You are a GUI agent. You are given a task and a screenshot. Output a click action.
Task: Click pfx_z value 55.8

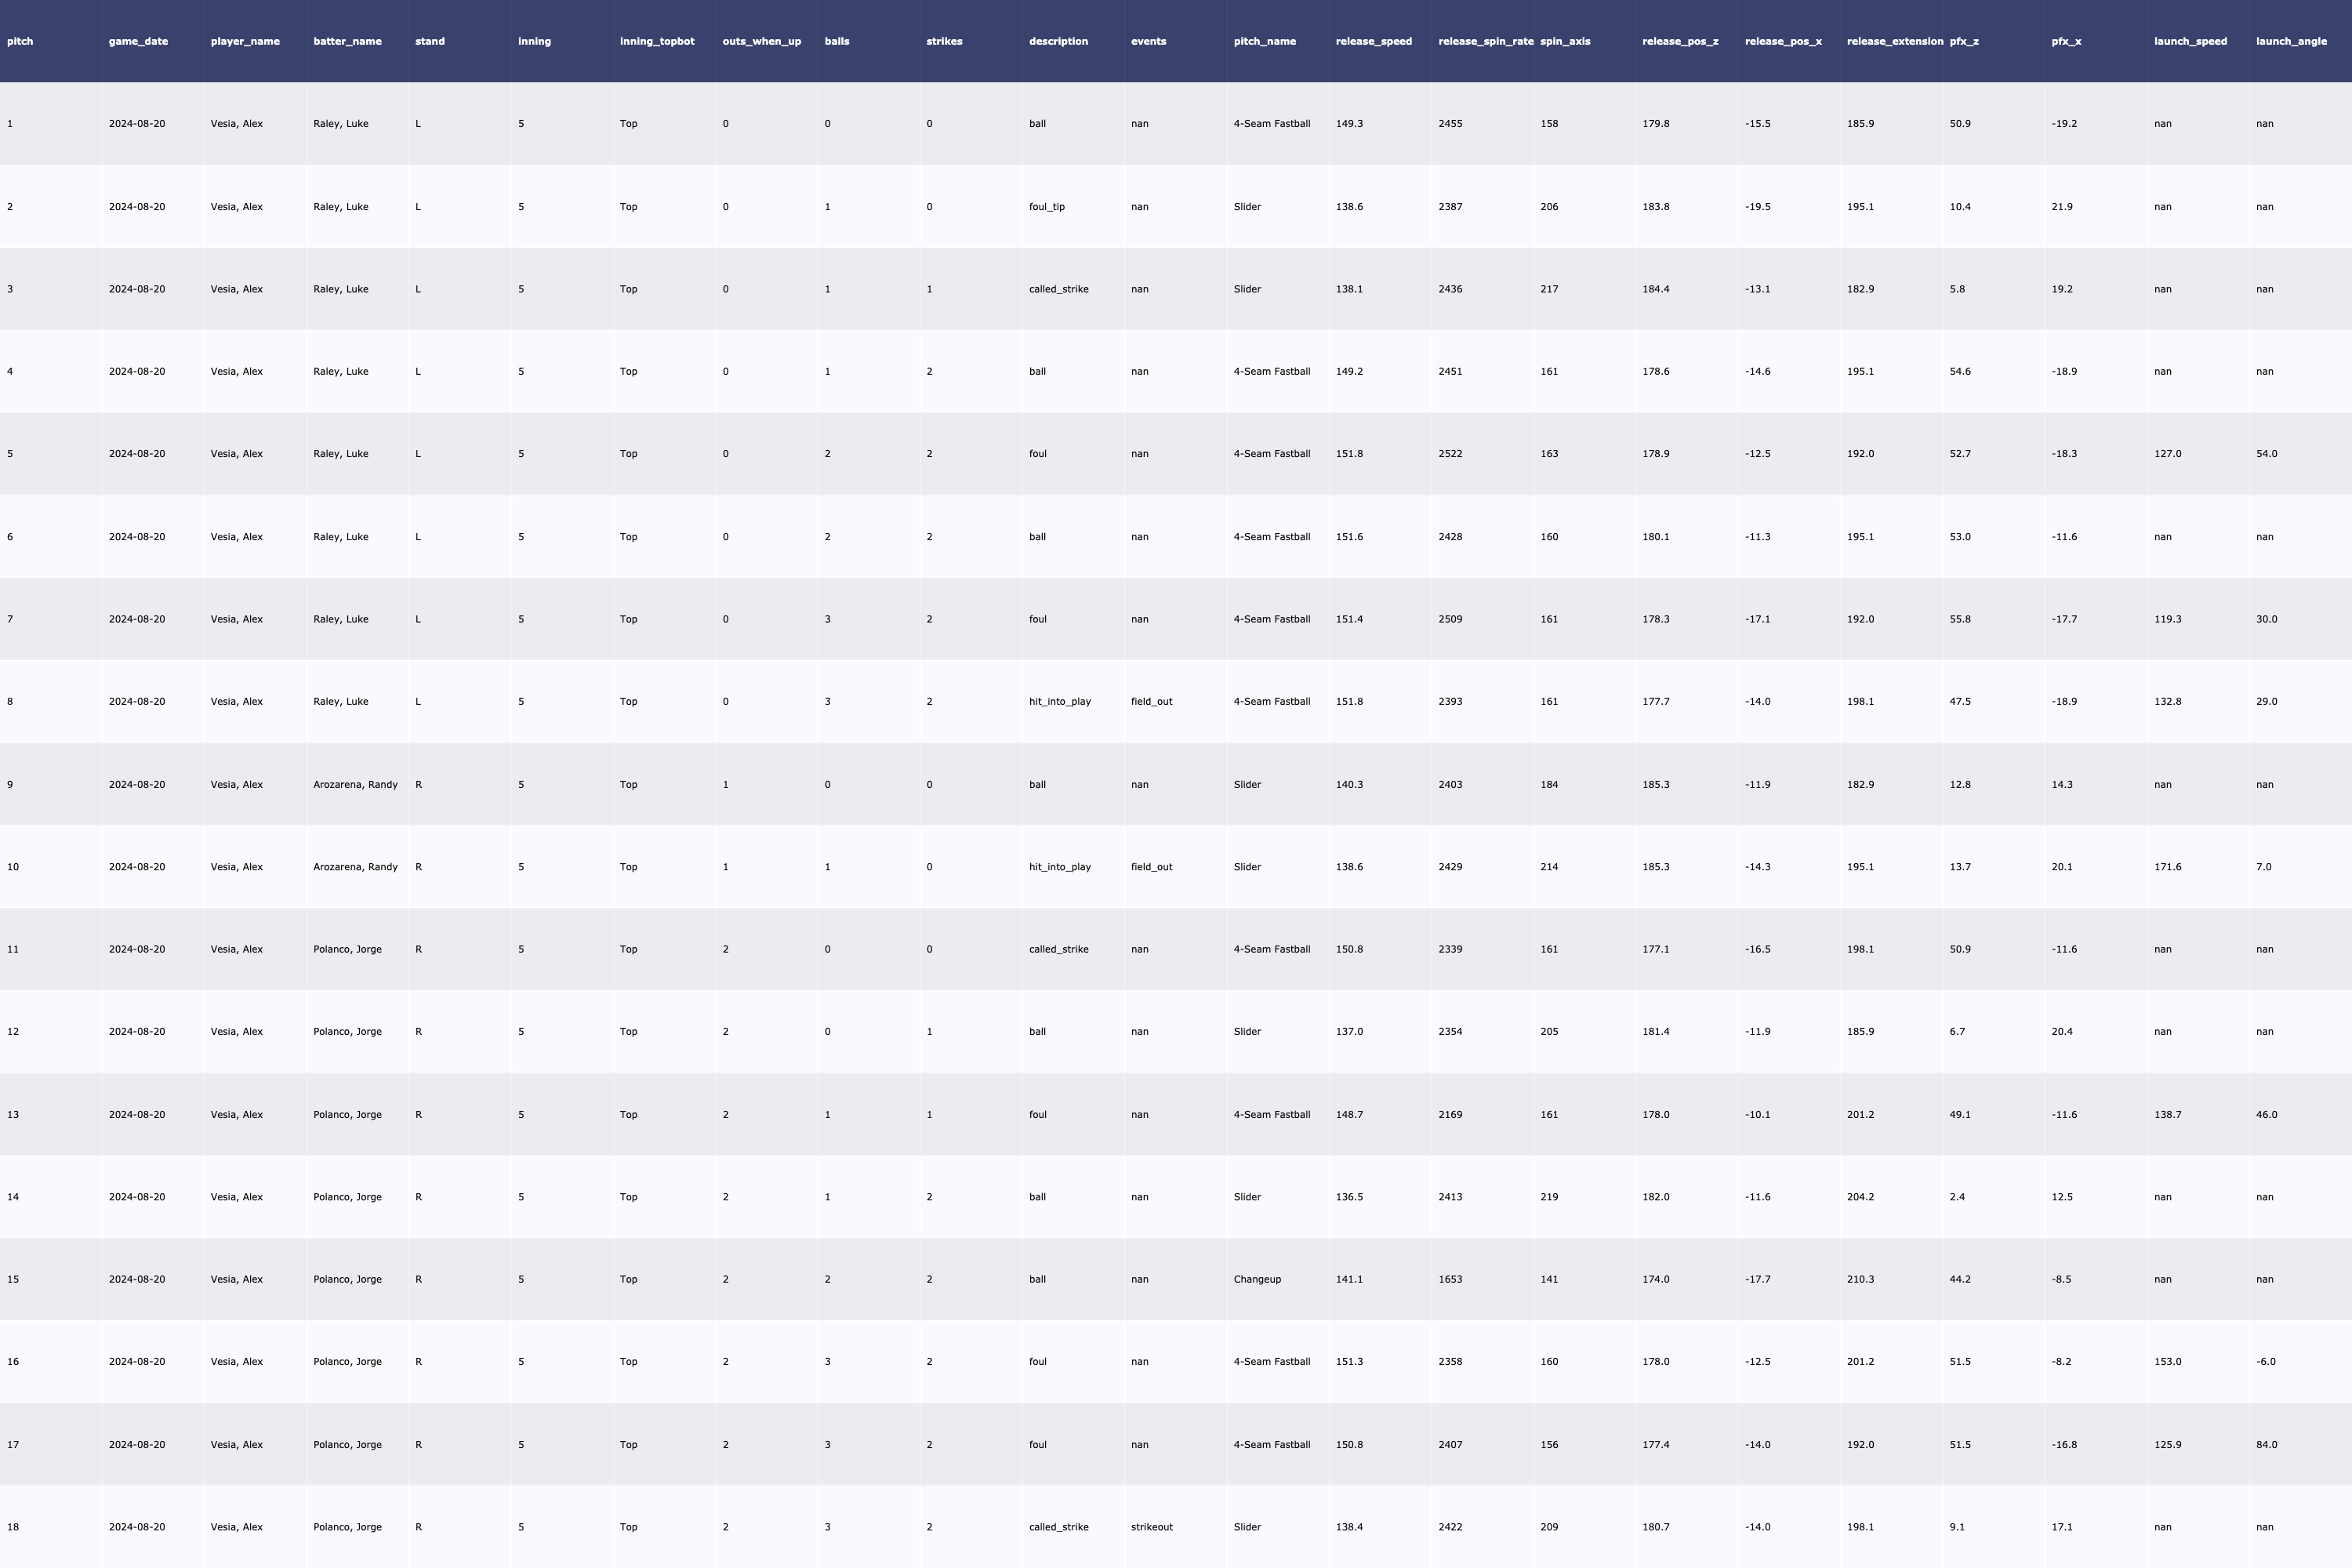(x=1959, y=619)
